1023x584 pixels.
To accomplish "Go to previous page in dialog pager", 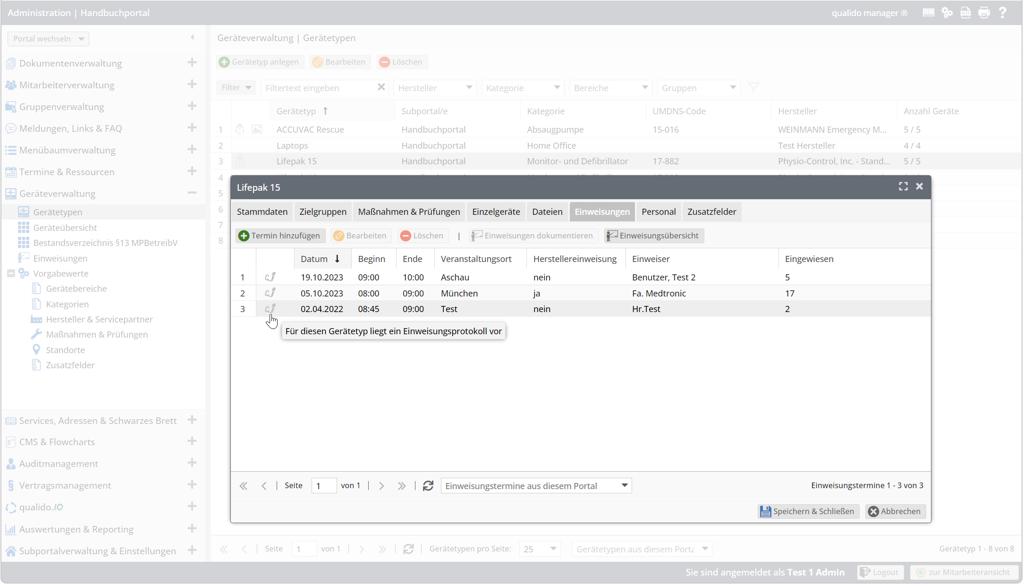I will tap(264, 486).
